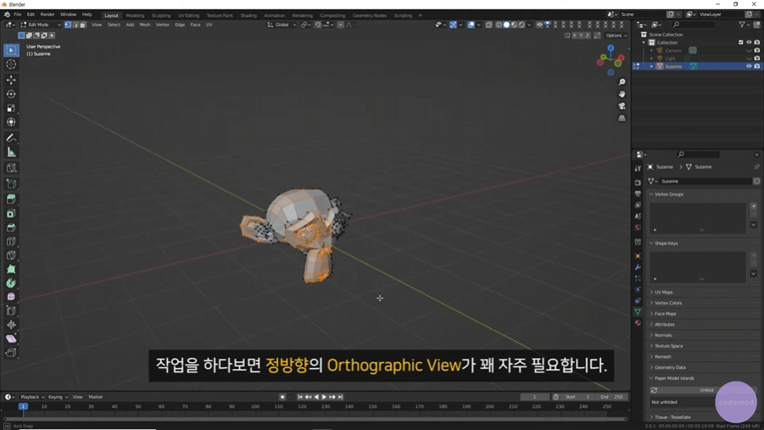Select the Shear tool
Viewport: 764px width, 430px height.
click(x=11, y=339)
